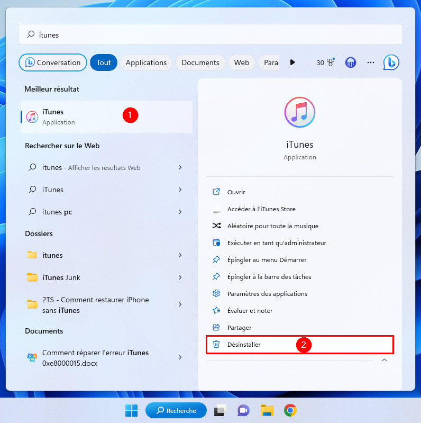Choose 'Exécuter en tant qu'administrateur'
This screenshot has width=421, height=423.
point(300,243)
